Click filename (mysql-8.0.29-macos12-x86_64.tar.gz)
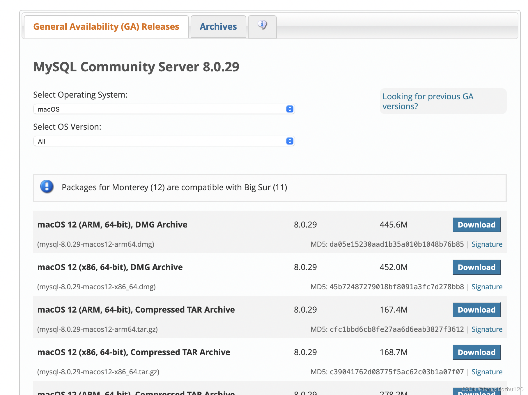This screenshot has width=528, height=395. click(98, 372)
